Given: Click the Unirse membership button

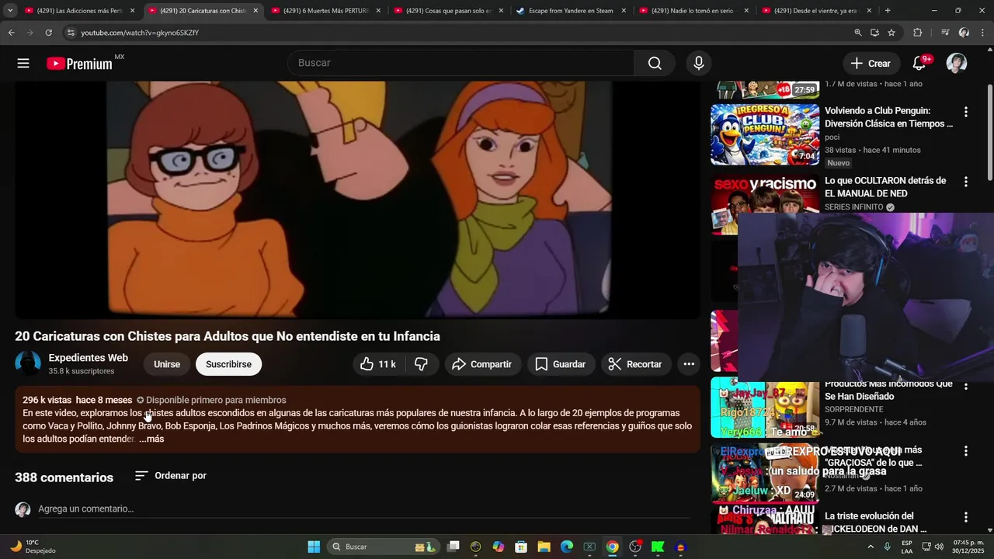Looking at the screenshot, I should (x=167, y=364).
